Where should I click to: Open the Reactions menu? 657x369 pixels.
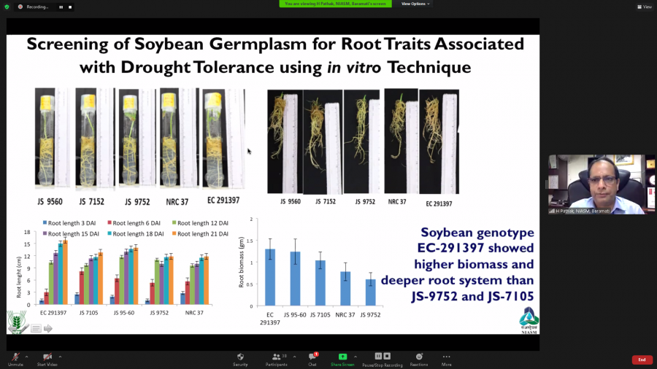[419, 357]
